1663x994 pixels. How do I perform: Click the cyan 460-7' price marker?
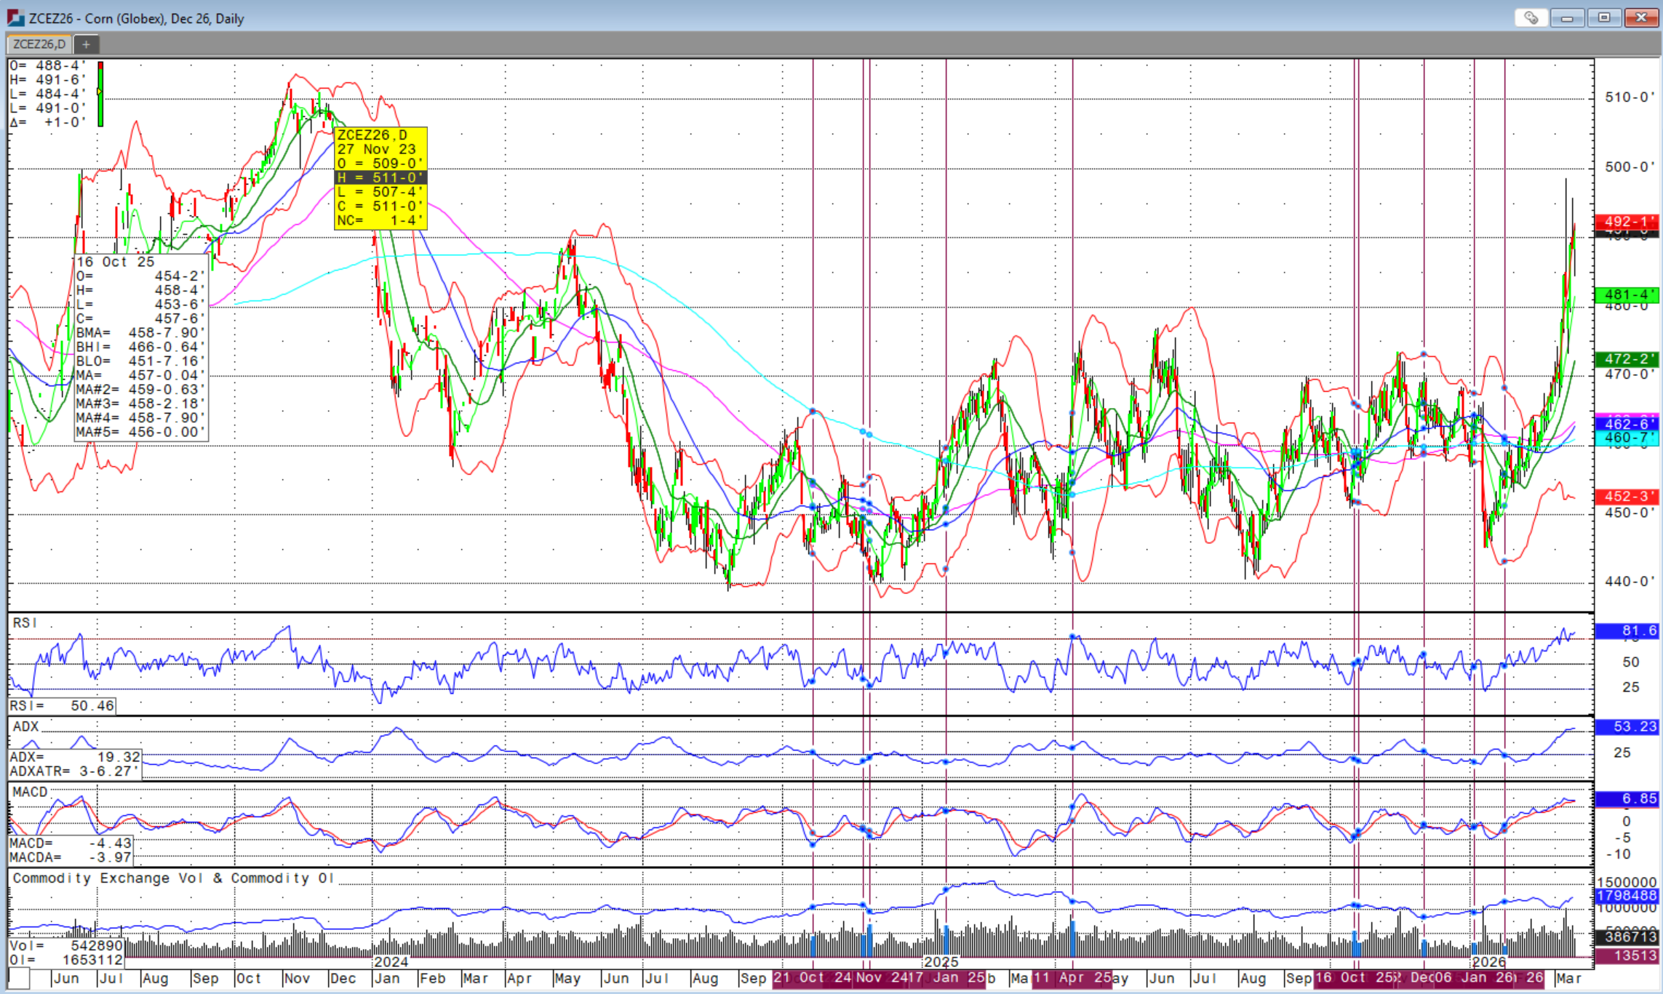pyautogui.click(x=1626, y=438)
